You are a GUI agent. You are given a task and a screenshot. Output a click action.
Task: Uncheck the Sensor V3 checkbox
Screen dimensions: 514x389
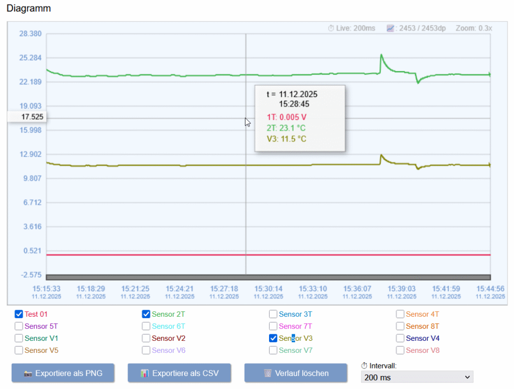click(273, 338)
